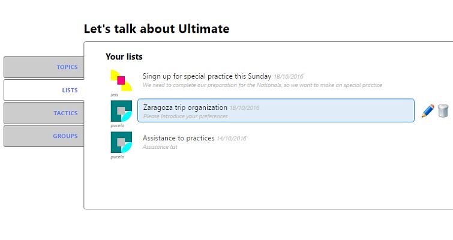Switch to the TOPICS tab

(x=44, y=67)
